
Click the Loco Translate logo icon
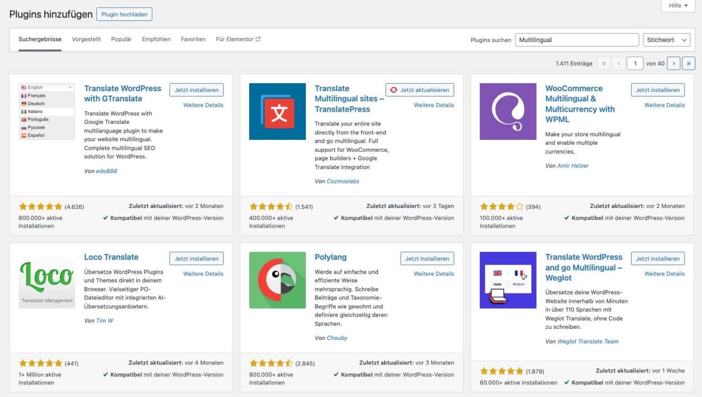coord(47,280)
